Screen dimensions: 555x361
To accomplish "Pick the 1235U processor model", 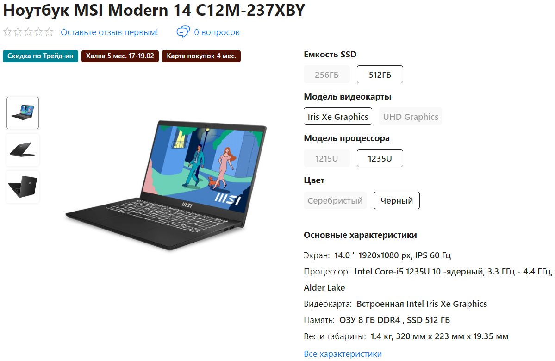I will tap(380, 158).
